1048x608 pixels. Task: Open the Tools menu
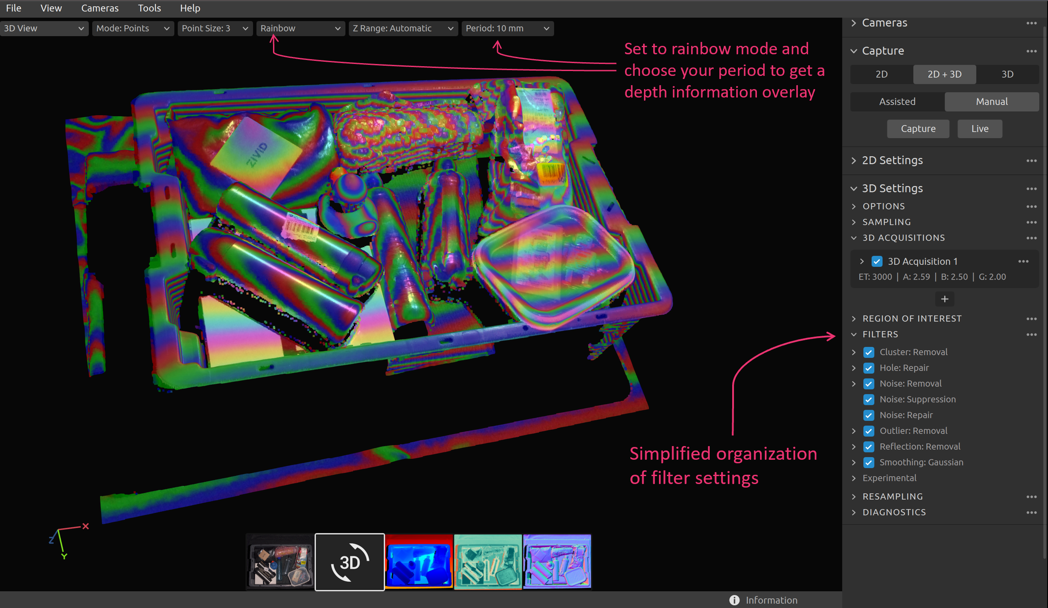click(x=149, y=8)
